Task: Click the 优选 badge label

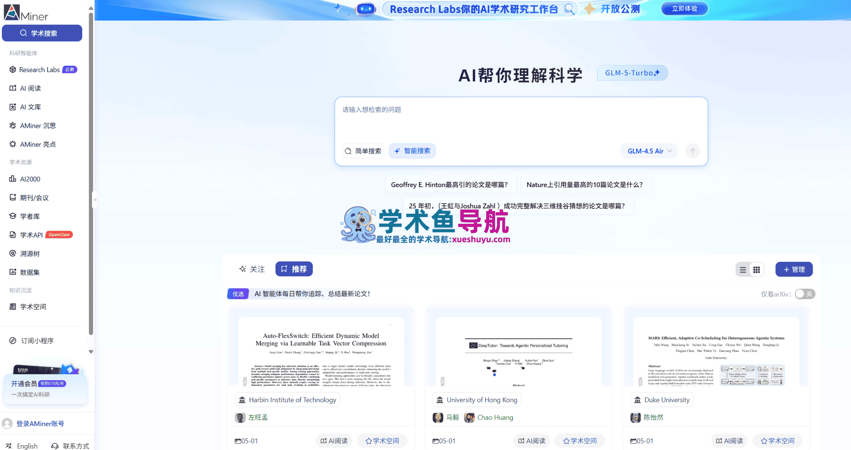Action: click(x=238, y=294)
